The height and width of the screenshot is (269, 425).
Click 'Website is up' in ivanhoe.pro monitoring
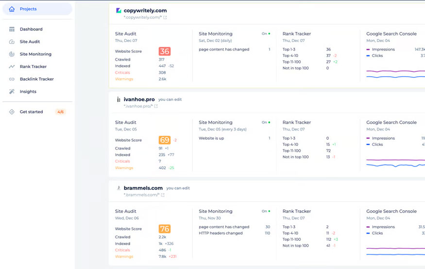click(x=211, y=138)
